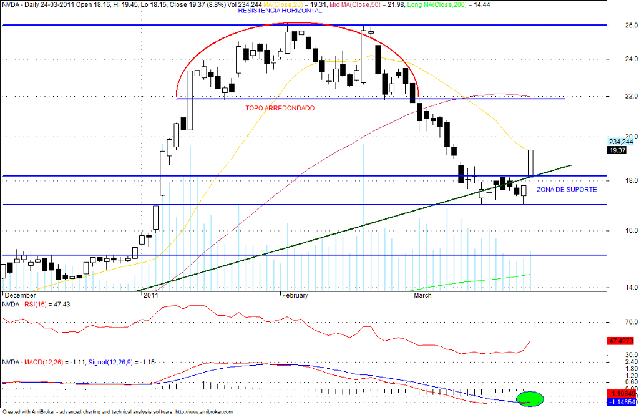639x415 pixels.
Task: Click the NVDA Daily 24-03-2011 title text
Action: point(39,5)
